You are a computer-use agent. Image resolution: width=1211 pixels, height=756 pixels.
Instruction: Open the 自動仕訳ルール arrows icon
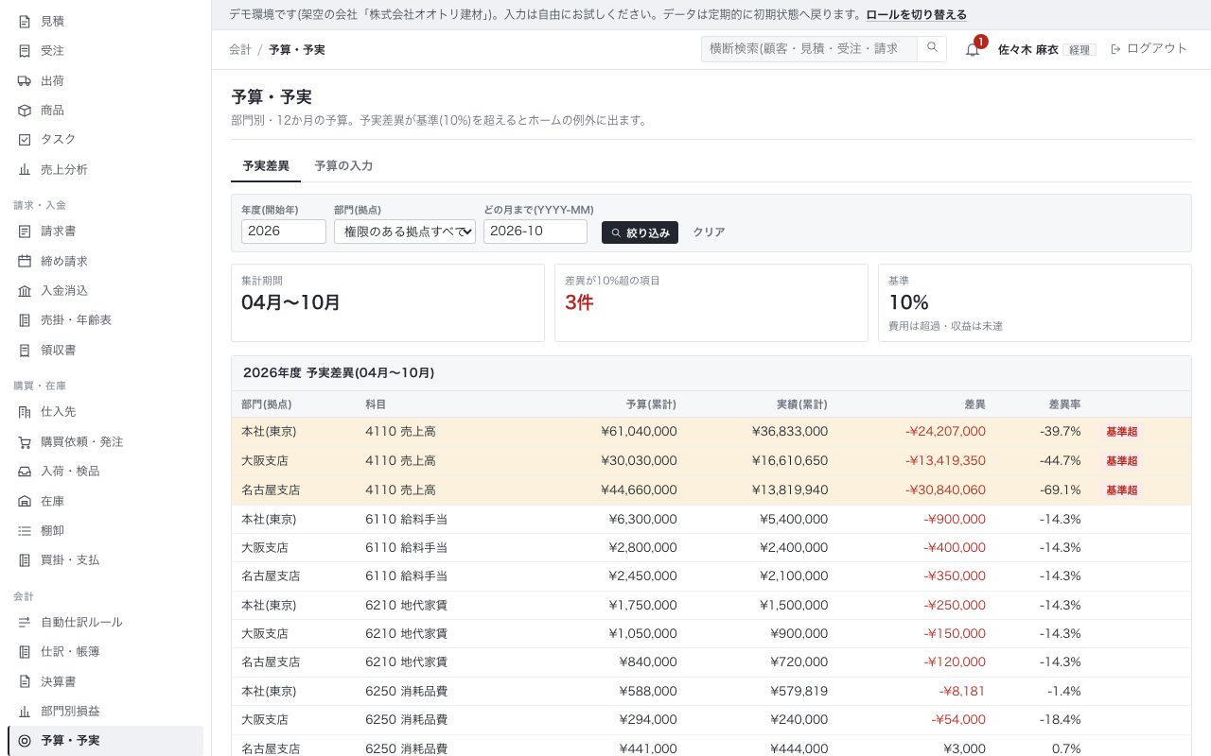point(25,623)
